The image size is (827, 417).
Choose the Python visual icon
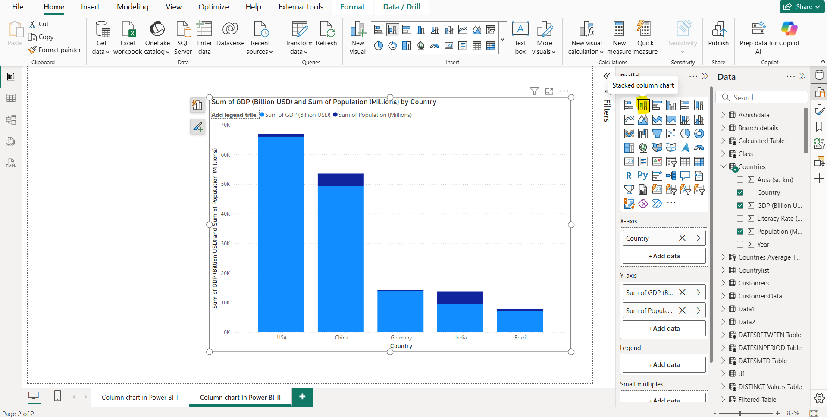643,176
